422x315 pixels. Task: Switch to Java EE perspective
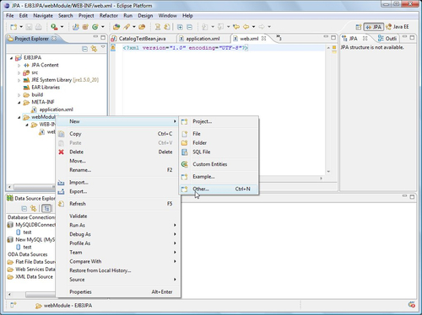click(398, 27)
